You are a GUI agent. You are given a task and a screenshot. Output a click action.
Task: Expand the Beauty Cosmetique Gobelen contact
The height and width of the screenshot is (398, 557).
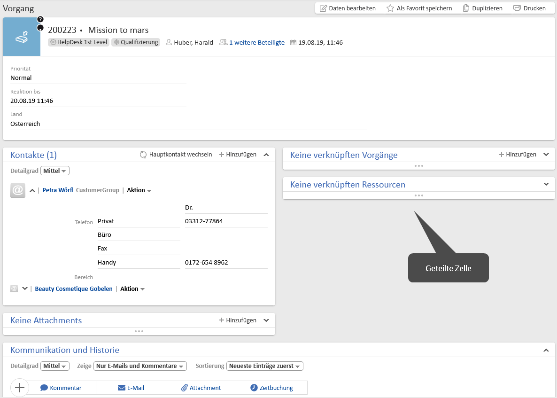pos(25,289)
